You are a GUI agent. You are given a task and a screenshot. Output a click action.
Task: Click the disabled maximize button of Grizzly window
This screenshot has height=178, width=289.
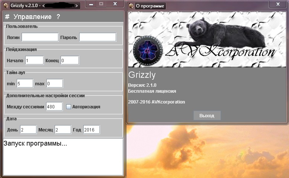pos(101,4)
